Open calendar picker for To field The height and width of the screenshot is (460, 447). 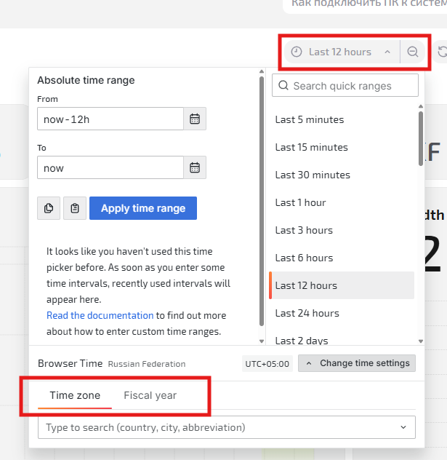(x=195, y=167)
